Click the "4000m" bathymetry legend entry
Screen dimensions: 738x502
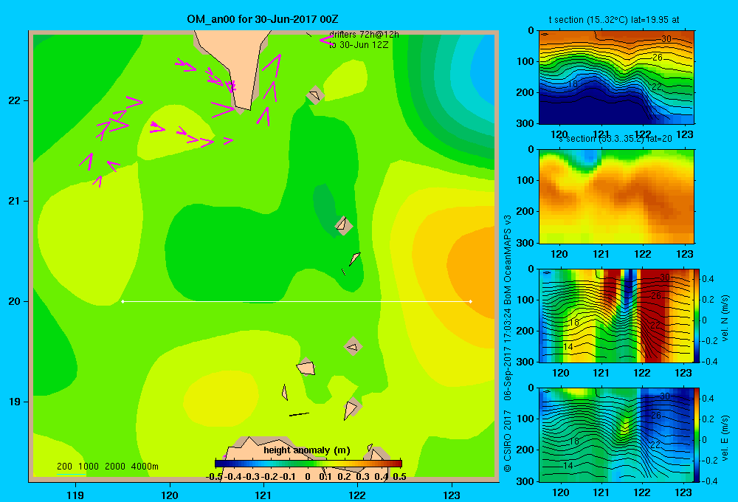click(x=145, y=467)
